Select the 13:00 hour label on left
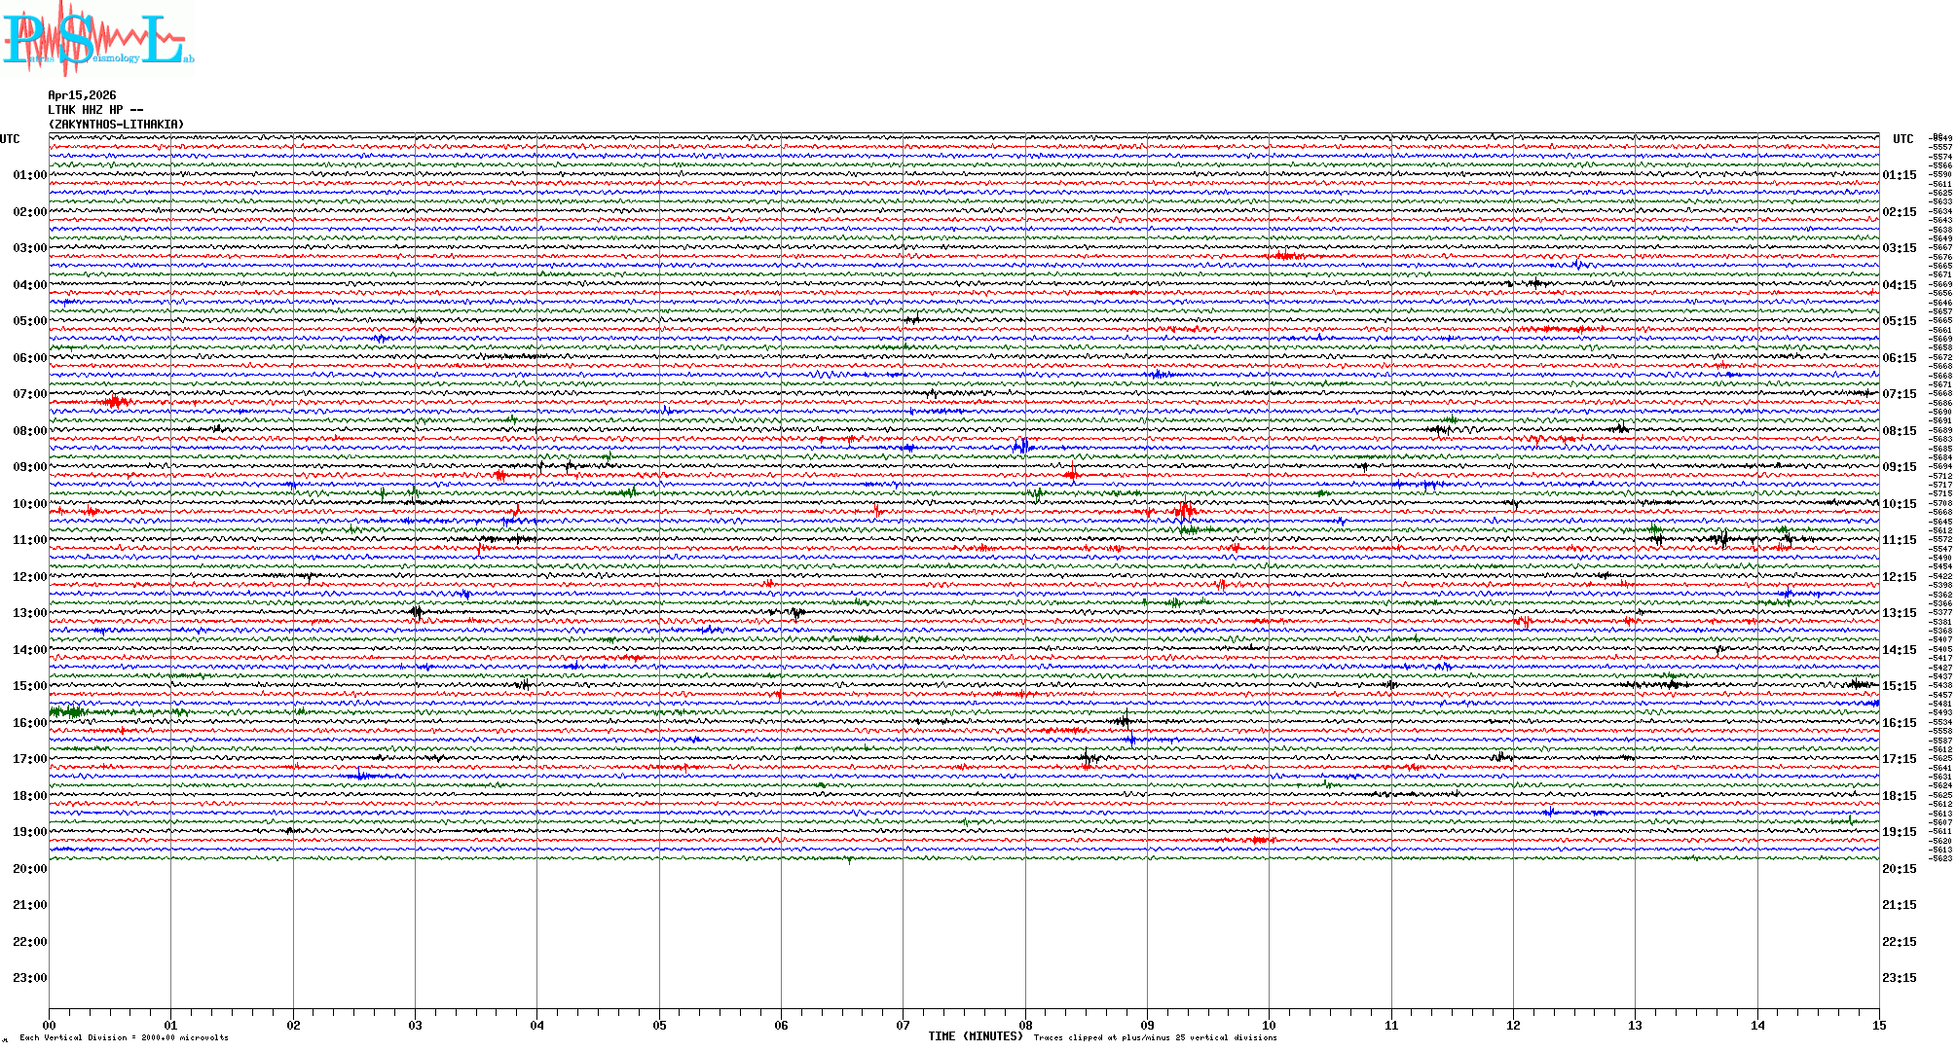 (29, 613)
